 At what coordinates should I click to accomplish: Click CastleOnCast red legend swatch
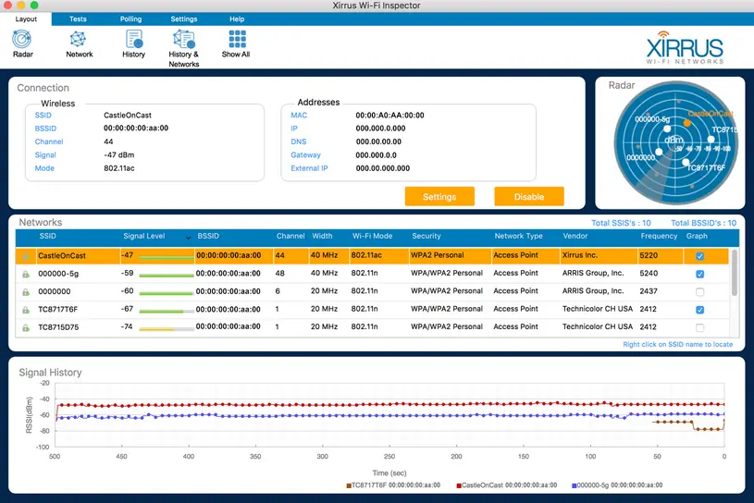tap(459, 485)
